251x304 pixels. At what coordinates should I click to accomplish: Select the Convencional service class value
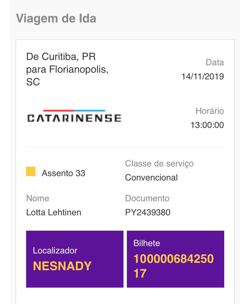151,177
